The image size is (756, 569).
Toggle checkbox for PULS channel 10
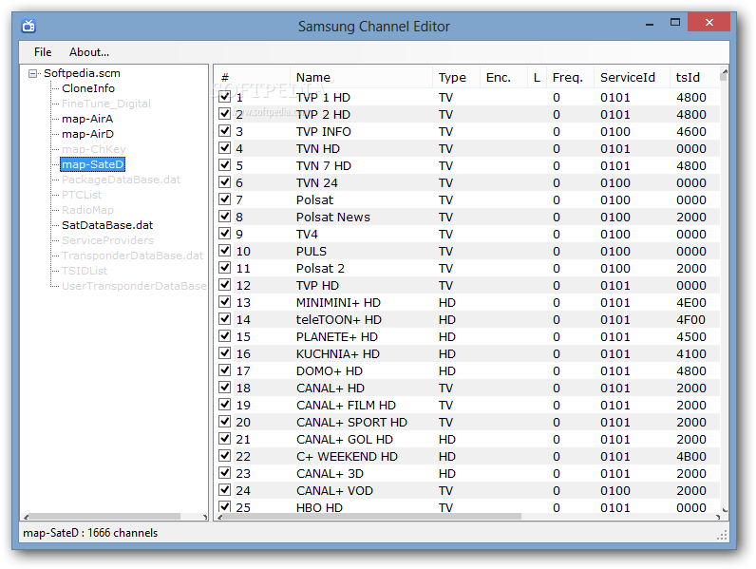[225, 250]
